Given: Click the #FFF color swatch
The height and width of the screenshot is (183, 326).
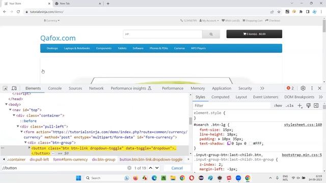Looking at the screenshot, I should [250, 143].
